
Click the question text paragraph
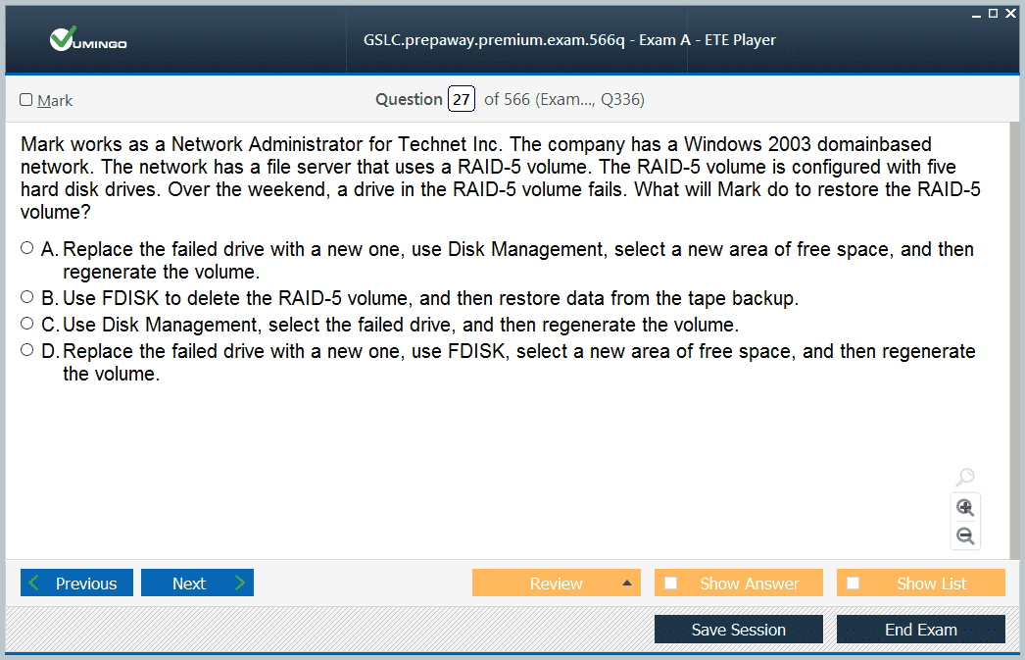[x=501, y=178]
